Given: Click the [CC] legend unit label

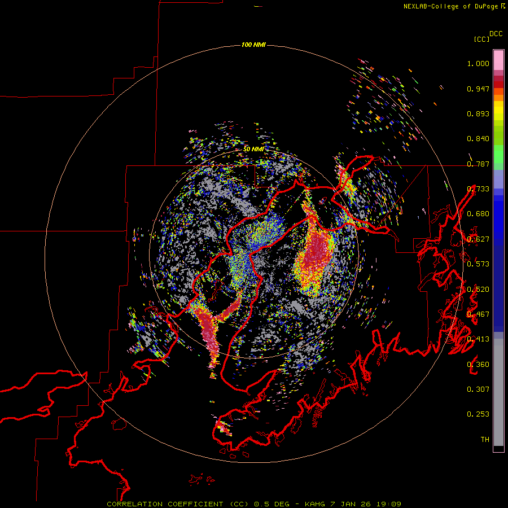Looking at the screenshot, I should coord(481,39).
